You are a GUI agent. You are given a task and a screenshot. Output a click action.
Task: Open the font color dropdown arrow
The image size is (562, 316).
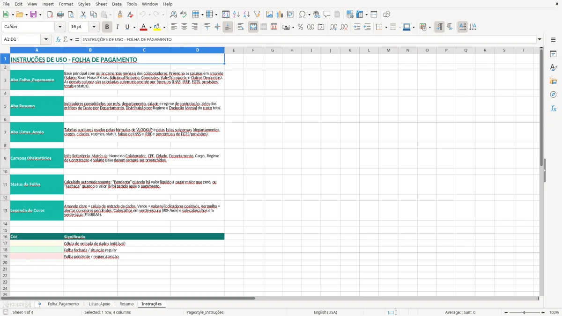(x=150, y=27)
